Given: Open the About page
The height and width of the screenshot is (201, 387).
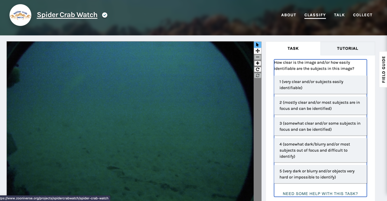Looking at the screenshot, I should tap(289, 15).
